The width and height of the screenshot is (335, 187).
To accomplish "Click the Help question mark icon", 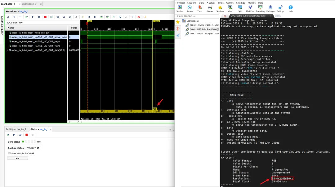I will tap(291, 9).
